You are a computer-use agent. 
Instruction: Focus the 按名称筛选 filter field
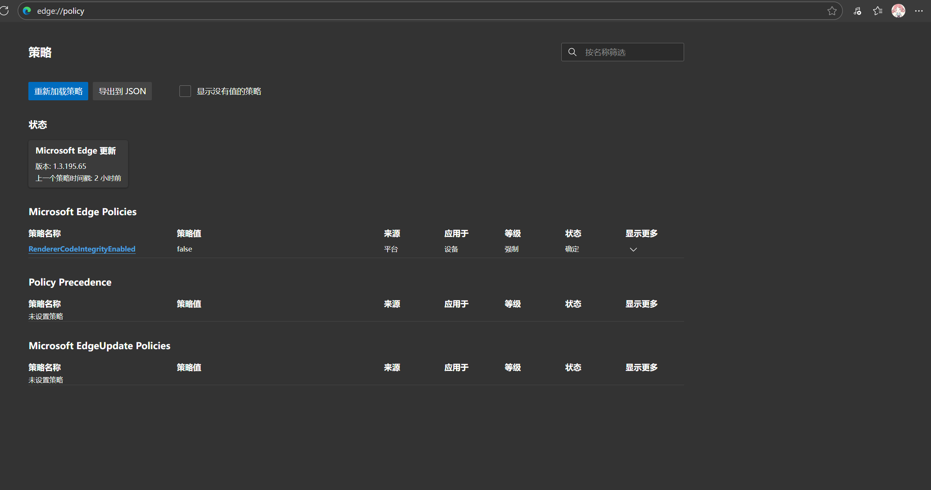[622, 52]
